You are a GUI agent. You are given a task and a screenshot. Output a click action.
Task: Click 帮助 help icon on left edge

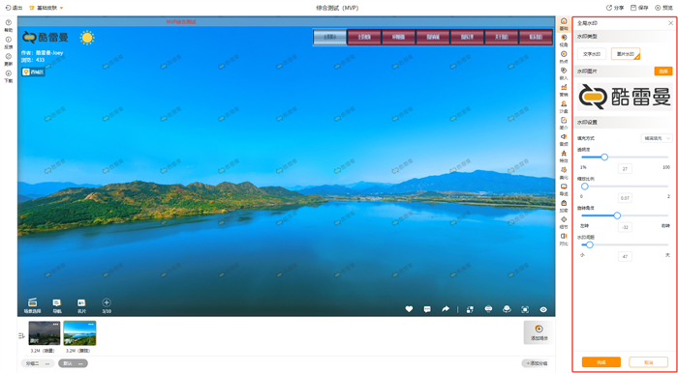[8, 26]
